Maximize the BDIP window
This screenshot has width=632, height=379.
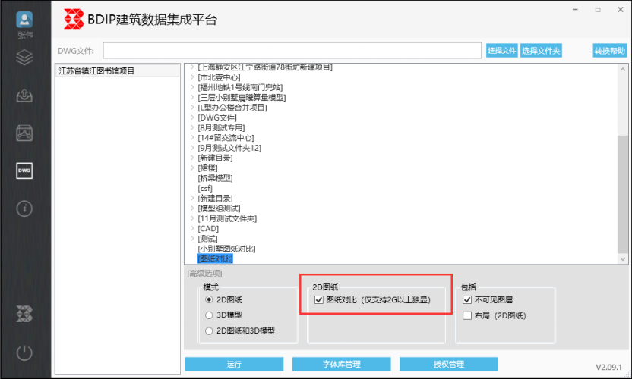(598, 10)
